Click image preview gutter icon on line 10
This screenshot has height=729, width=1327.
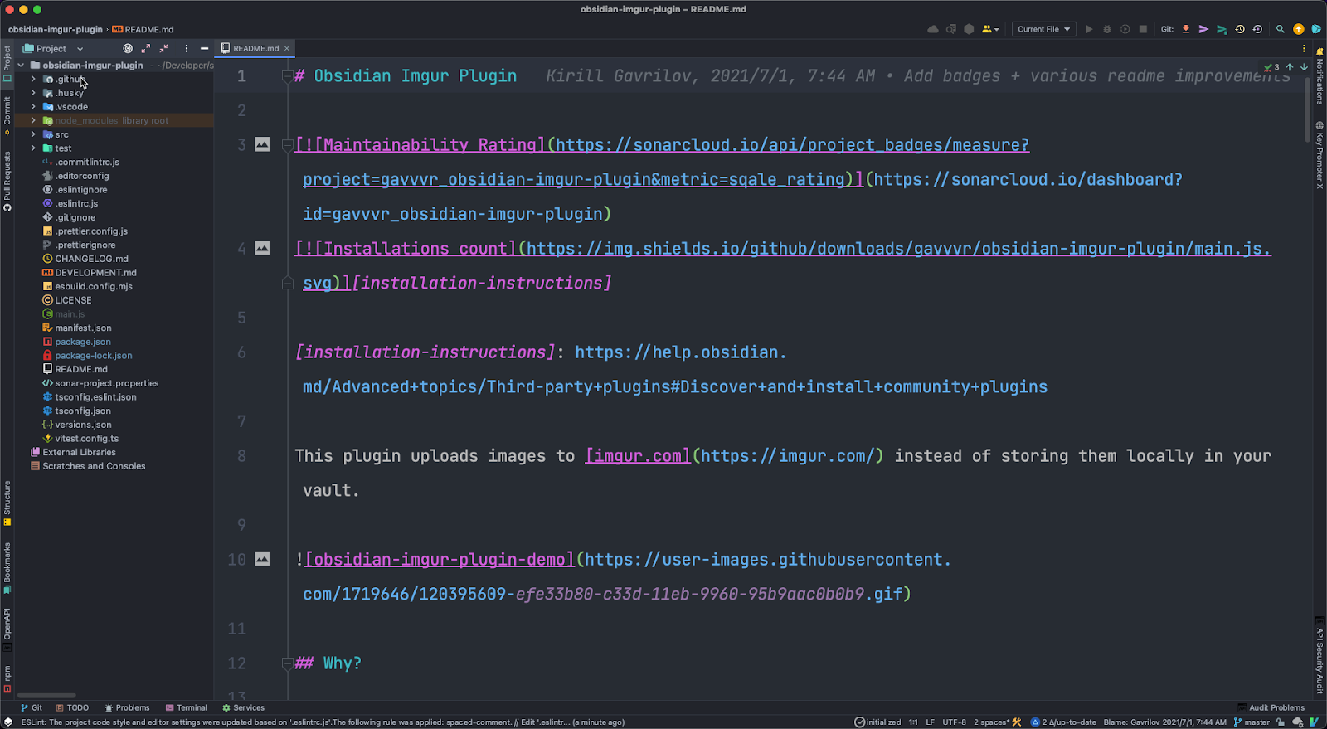point(262,559)
